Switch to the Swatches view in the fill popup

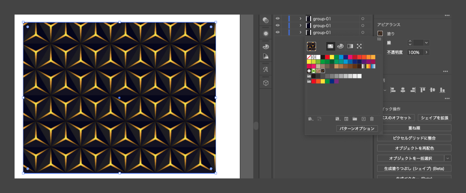point(331,46)
